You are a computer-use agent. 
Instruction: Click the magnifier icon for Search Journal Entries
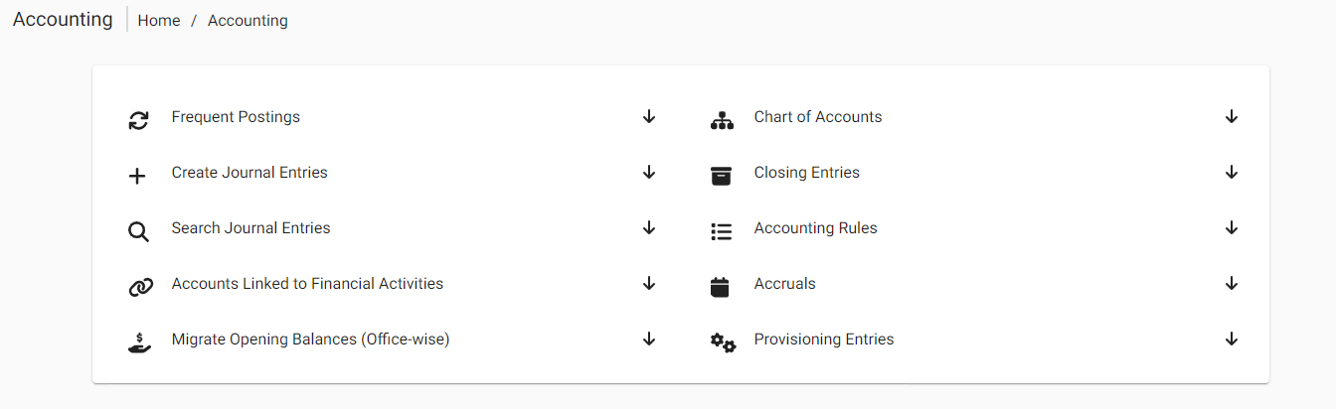(138, 232)
